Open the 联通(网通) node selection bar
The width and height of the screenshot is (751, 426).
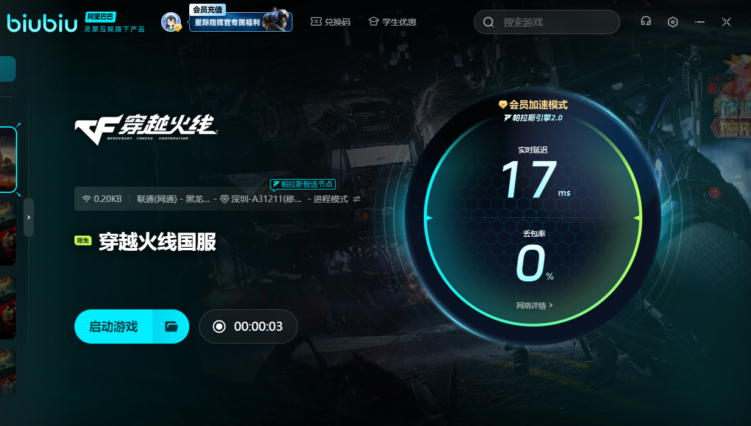click(x=173, y=199)
